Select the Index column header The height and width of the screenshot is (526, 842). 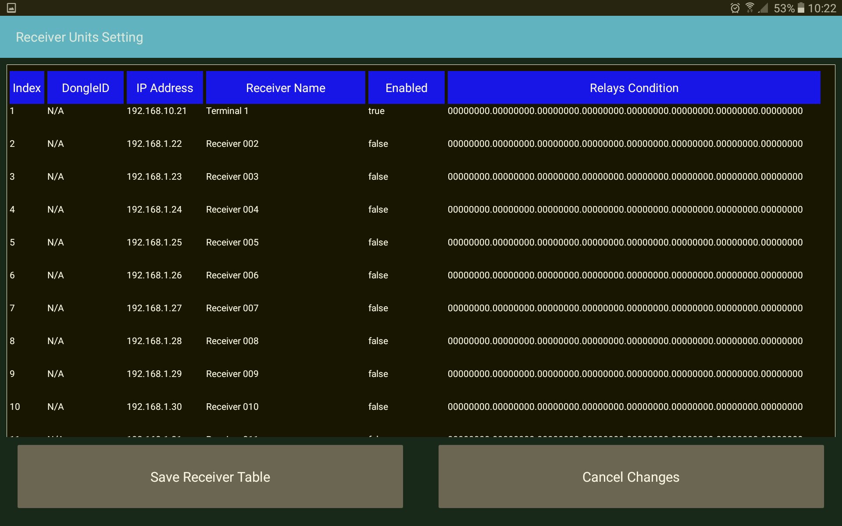pos(27,88)
